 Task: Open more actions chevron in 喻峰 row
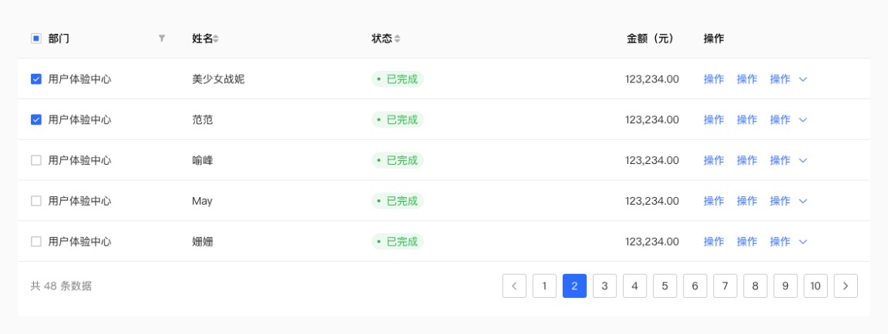point(803,160)
